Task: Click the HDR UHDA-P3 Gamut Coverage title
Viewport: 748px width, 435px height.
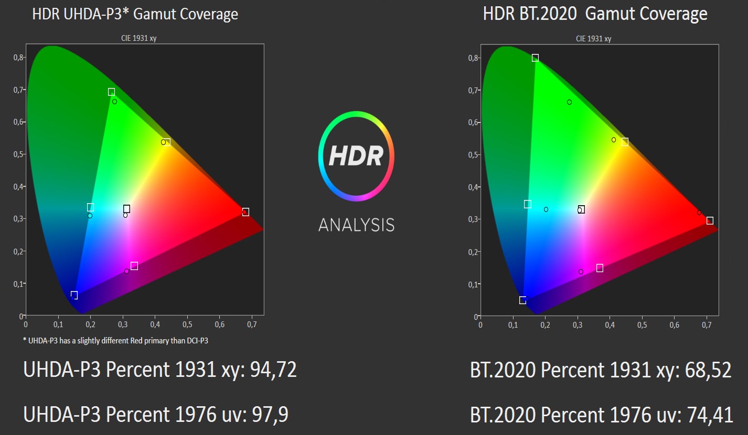Action: [135, 14]
